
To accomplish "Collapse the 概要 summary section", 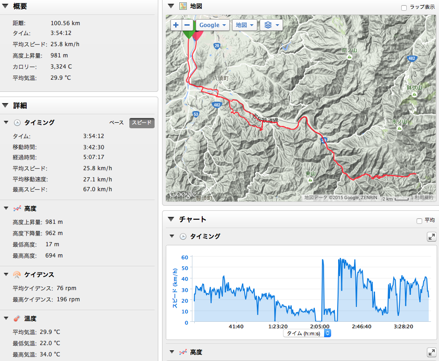I will [6, 7].
